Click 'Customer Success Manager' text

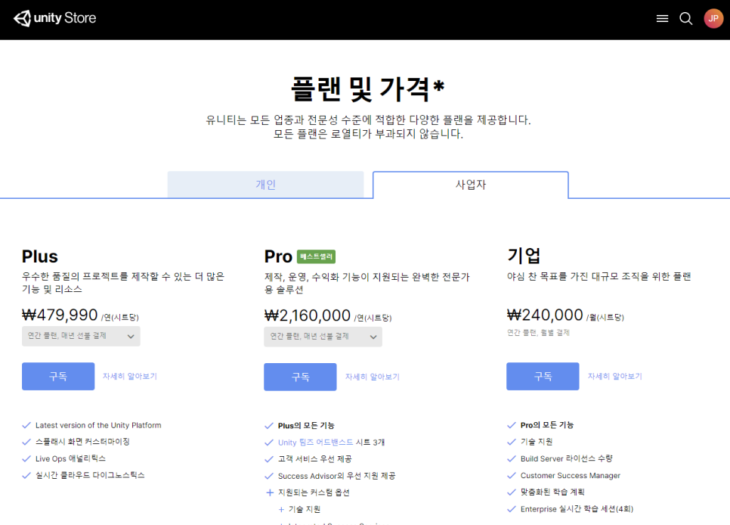pyautogui.click(x=571, y=476)
